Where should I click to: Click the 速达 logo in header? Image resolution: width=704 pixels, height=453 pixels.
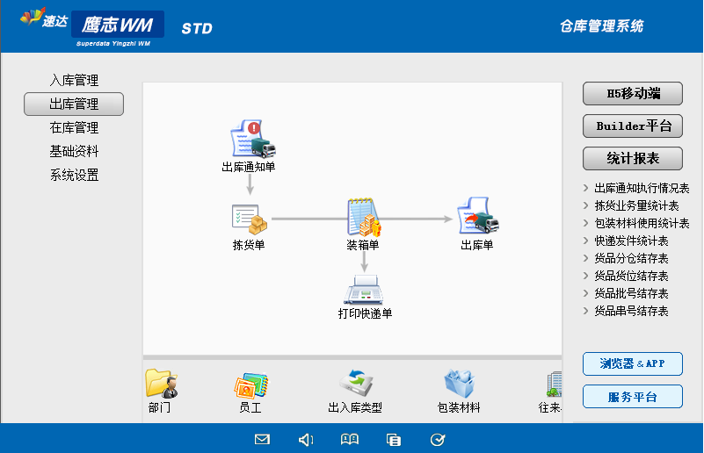(x=44, y=18)
